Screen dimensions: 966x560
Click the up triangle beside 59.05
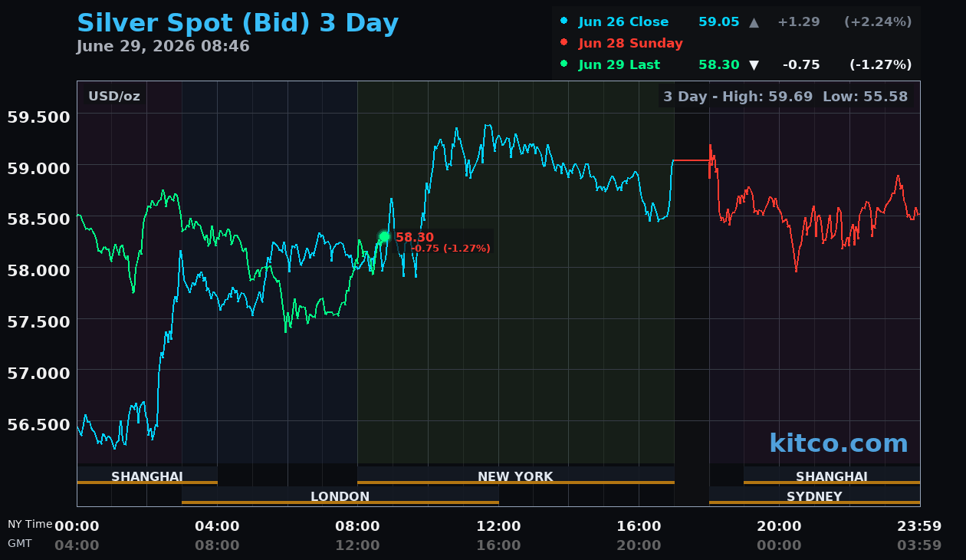(x=754, y=22)
